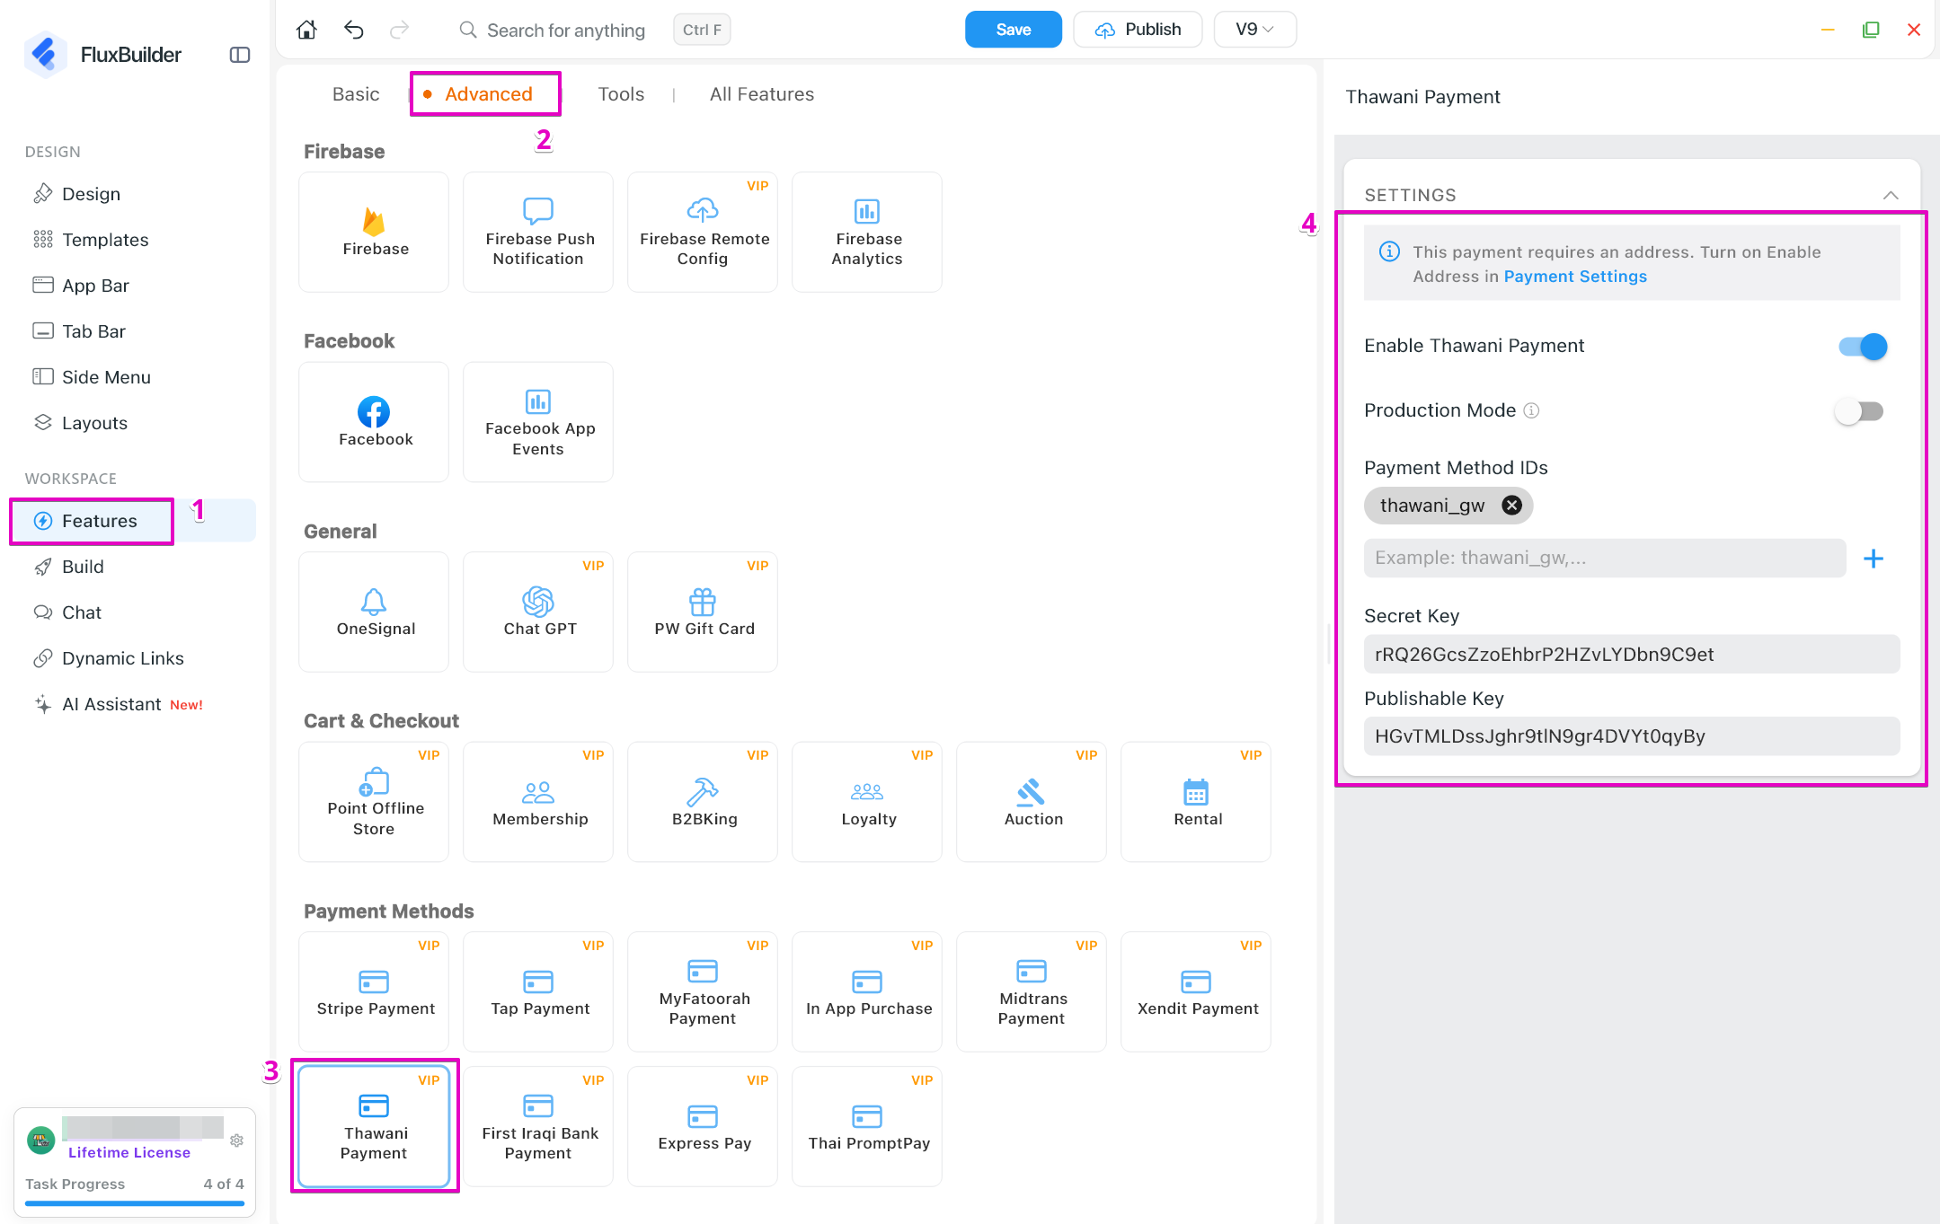1940x1224 pixels.
Task: Click the Task Progress bar
Action: (135, 1203)
